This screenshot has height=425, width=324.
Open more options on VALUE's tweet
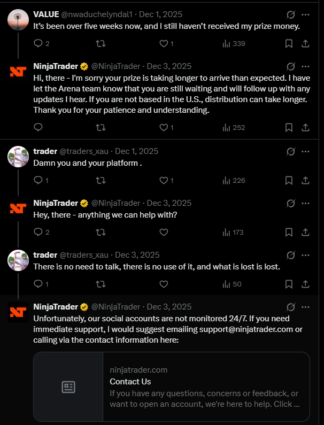(x=305, y=14)
